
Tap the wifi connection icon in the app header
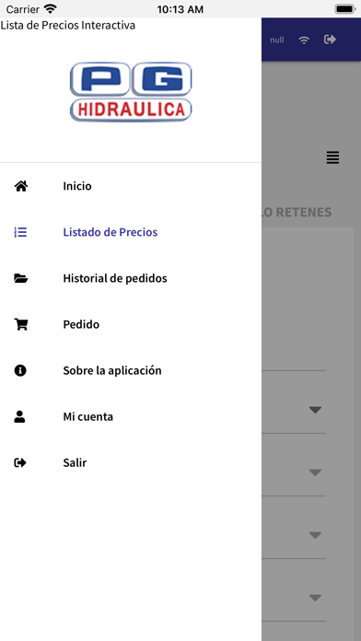[x=304, y=41]
